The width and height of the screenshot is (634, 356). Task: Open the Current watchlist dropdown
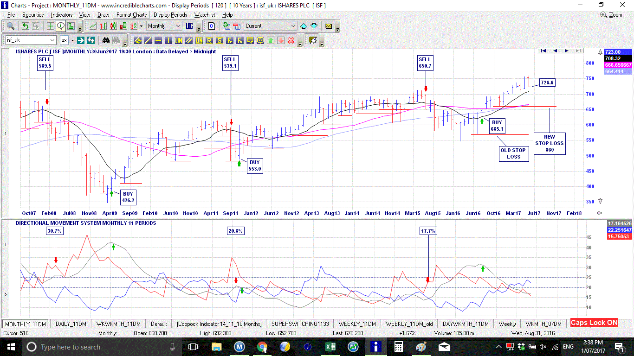271,26
